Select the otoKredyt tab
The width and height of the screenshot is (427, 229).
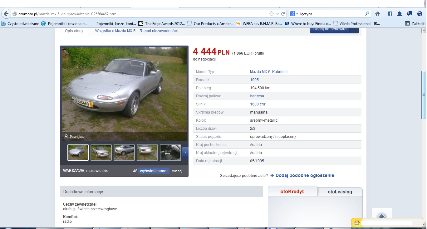(x=292, y=192)
